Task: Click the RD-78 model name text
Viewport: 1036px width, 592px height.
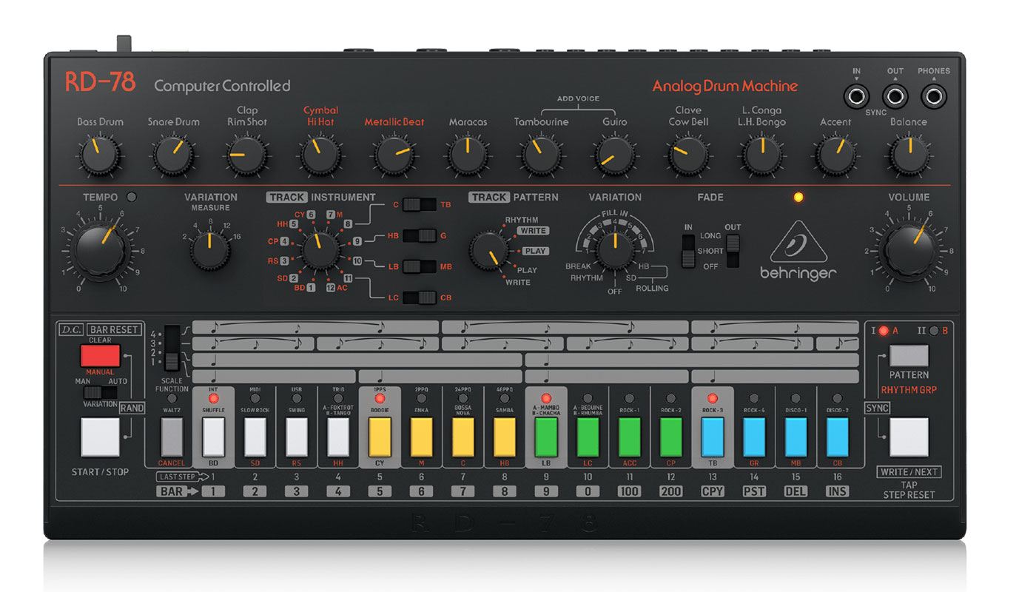Action: pos(100,82)
